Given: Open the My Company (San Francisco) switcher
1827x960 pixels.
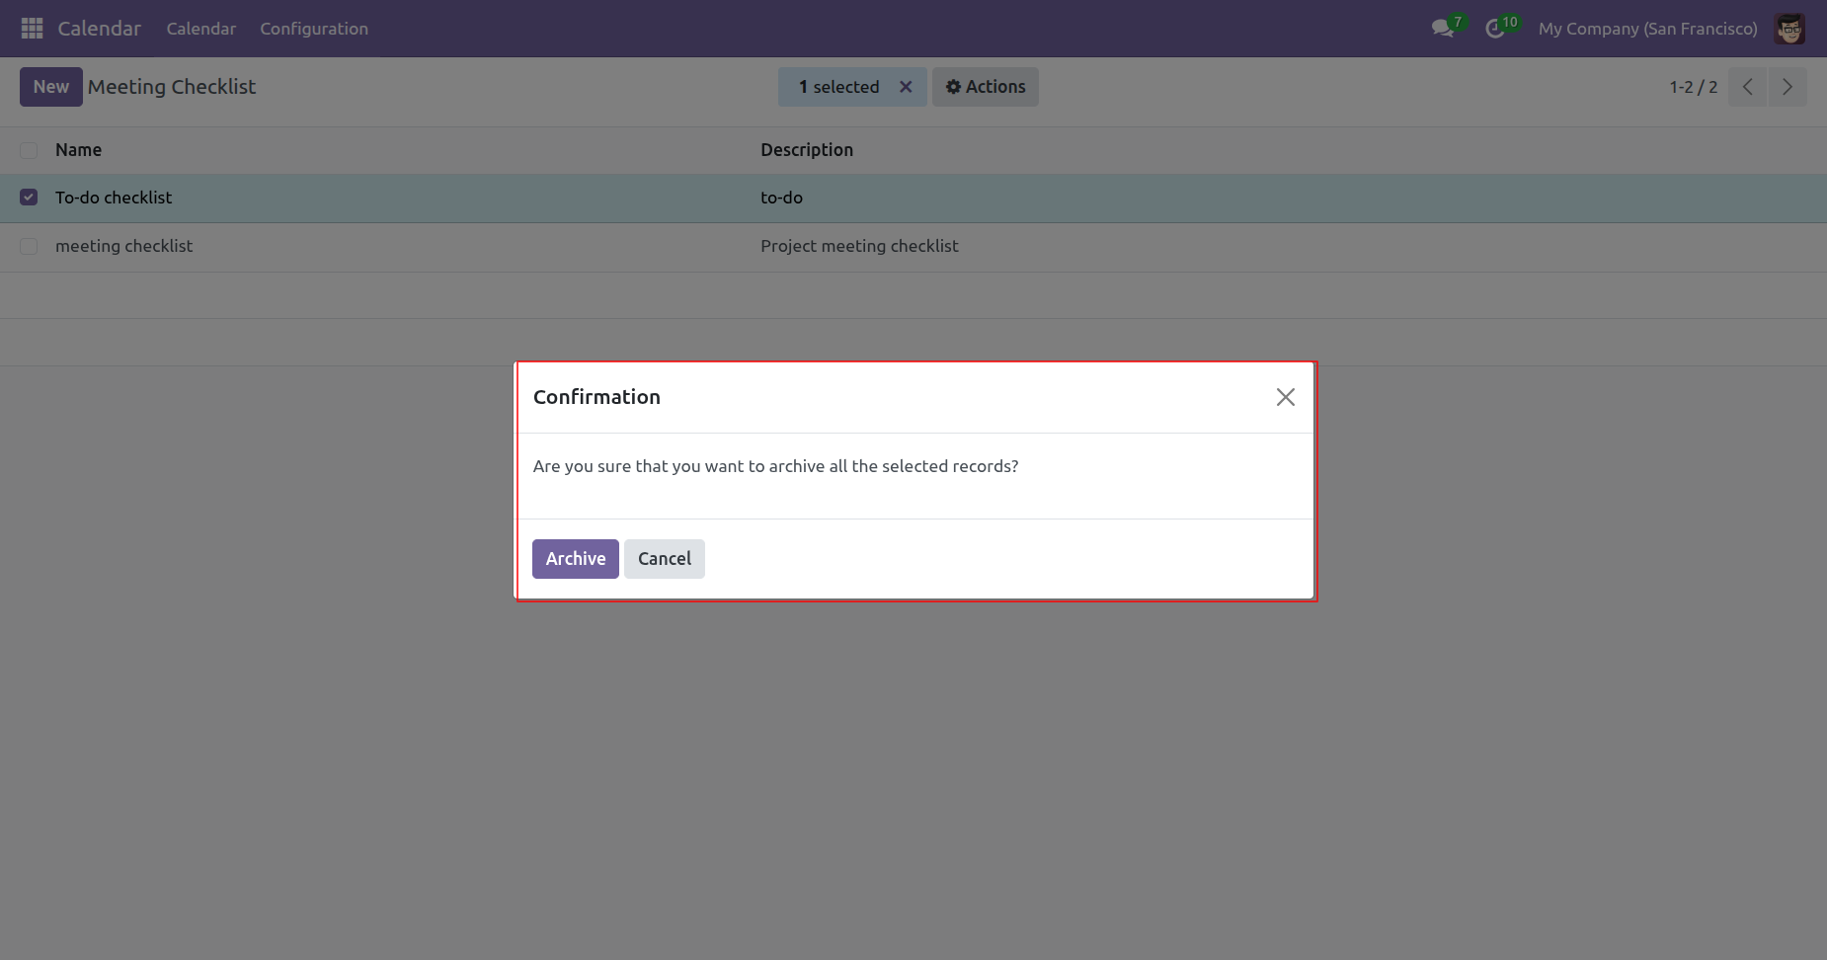Looking at the screenshot, I should [1647, 29].
